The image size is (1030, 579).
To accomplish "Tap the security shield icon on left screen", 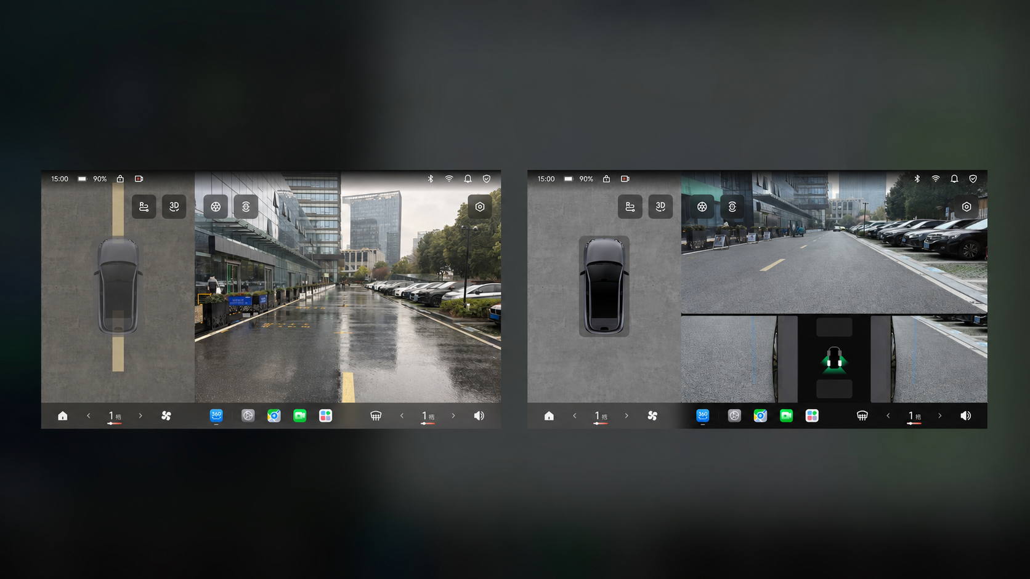I will 487,179.
